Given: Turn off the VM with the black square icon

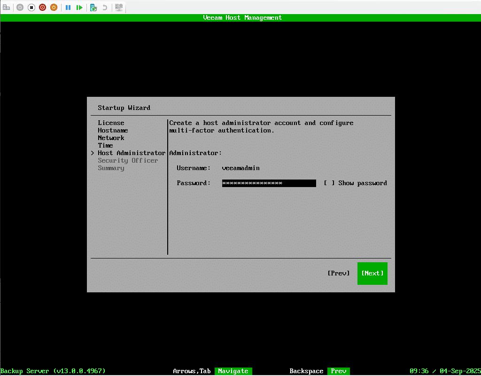Looking at the screenshot, I should tap(31, 8).
